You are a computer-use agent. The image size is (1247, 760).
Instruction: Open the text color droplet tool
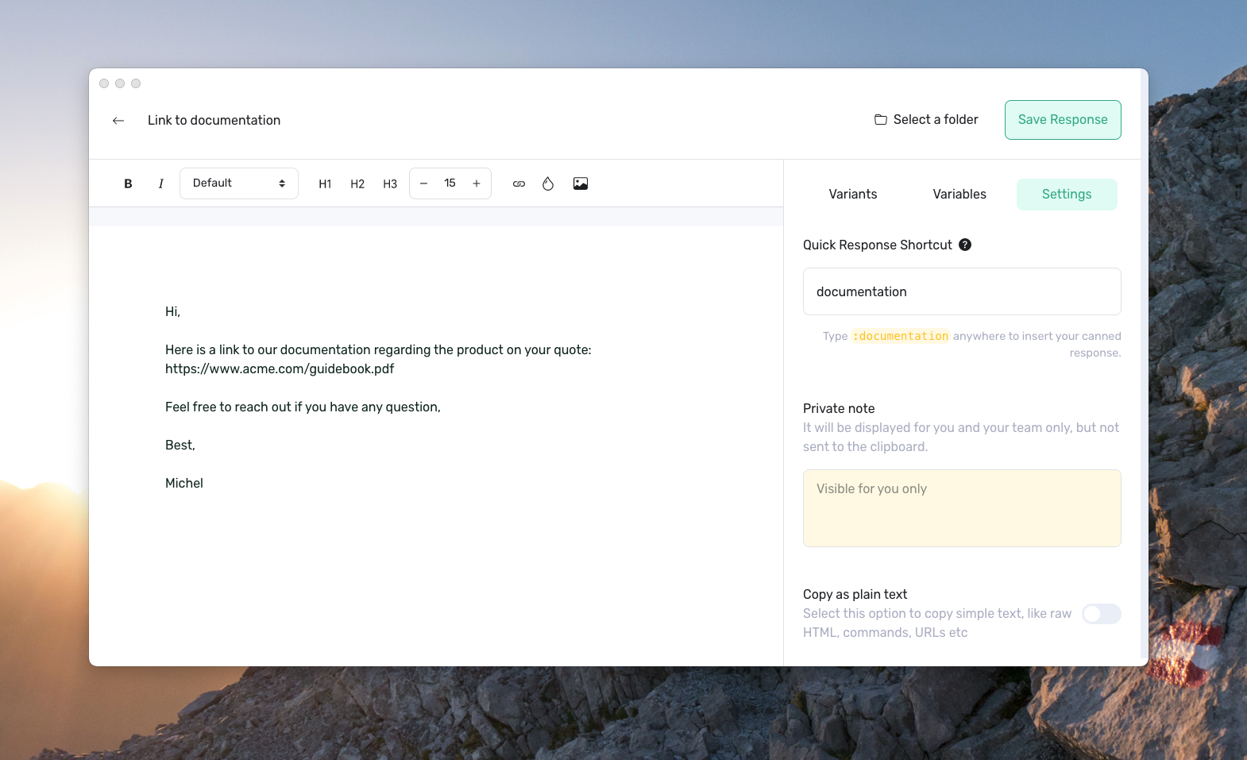[548, 183]
